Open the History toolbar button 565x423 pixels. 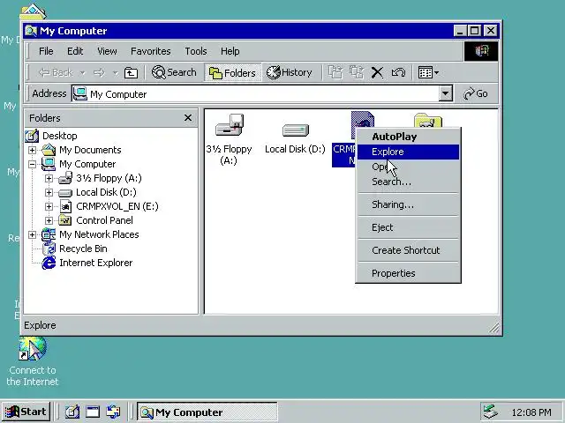pyautogui.click(x=289, y=72)
